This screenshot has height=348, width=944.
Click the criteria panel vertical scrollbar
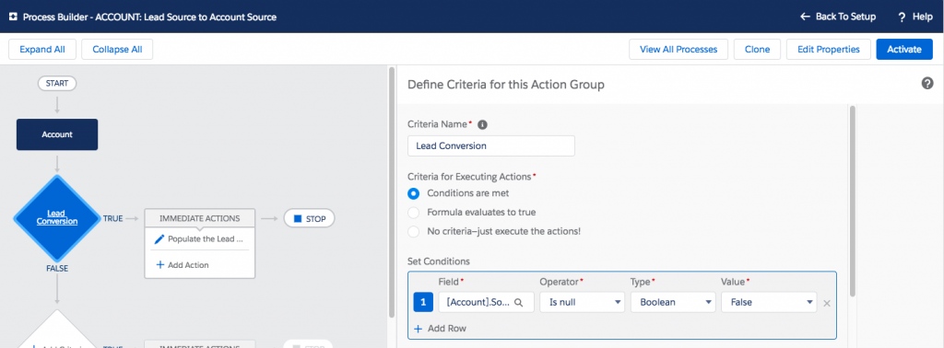tap(852, 202)
